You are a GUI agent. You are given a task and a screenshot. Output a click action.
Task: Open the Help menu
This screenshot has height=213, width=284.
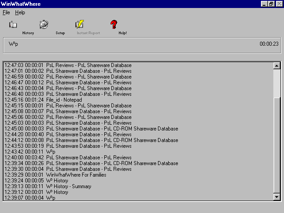(20, 13)
